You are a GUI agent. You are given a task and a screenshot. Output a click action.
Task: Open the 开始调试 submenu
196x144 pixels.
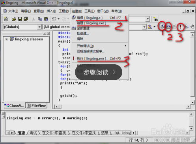click(99, 46)
